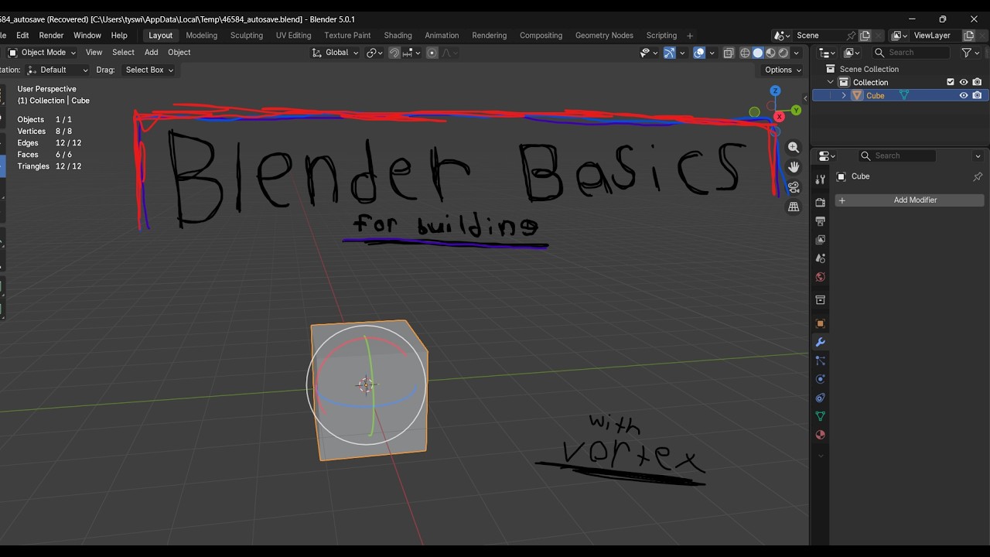Switch to the Geometry Nodes workspace tab
The width and height of the screenshot is (990, 557).
click(x=604, y=36)
